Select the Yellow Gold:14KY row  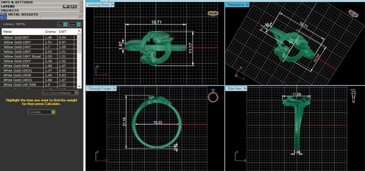[x=39, y=47]
